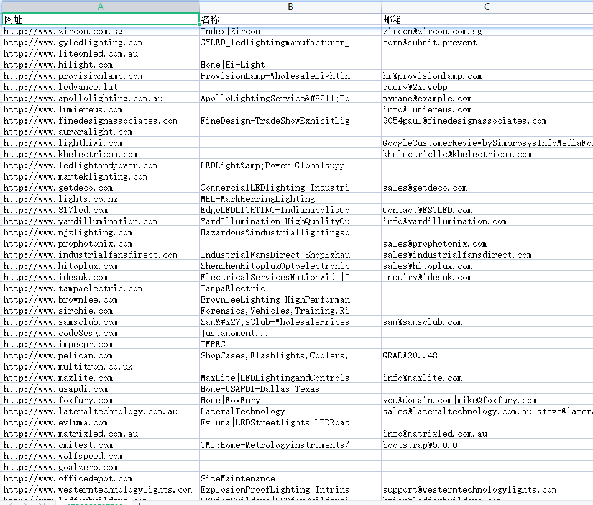Select cell http://www.brownlee.com
This screenshot has height=505, width=593.
click(x=101, y=300)
